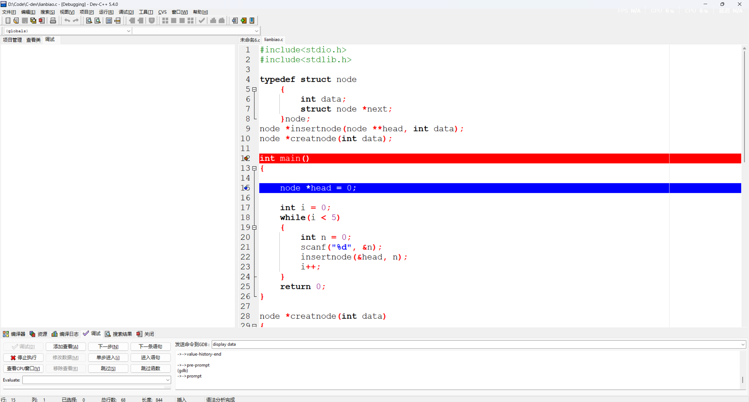The image size is (749, 402).
Task: Open the 工具[T] menu
Action: pos(146,12)
